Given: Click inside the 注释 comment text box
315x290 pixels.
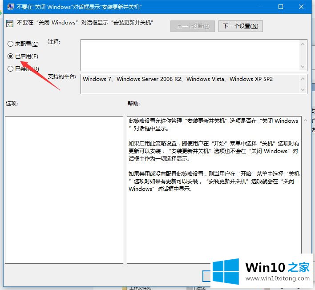Looking at the screenshot, I should coord(190,55).
